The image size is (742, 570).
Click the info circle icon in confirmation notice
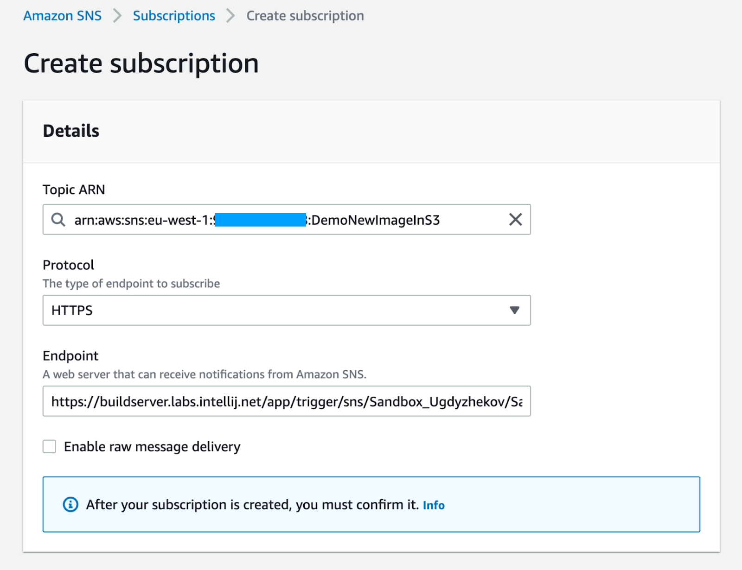point(70,504)
